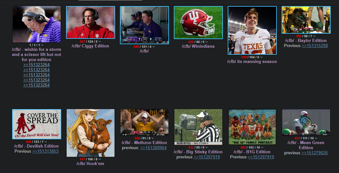Open the Hook'em thread menu arrow
339x173 pixels.
[100, 159]
